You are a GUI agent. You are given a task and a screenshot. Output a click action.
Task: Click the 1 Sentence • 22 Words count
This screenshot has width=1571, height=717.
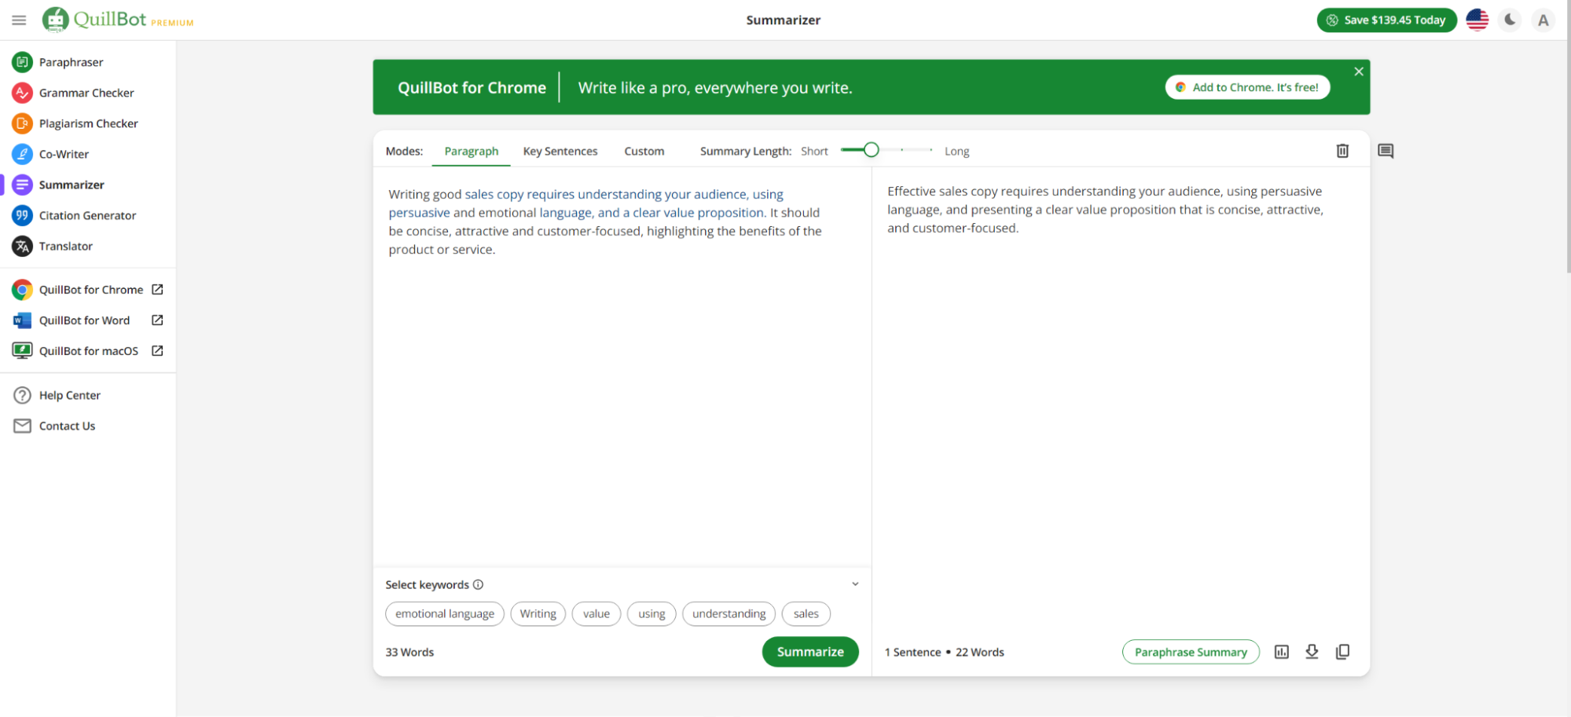pos(945,652)
